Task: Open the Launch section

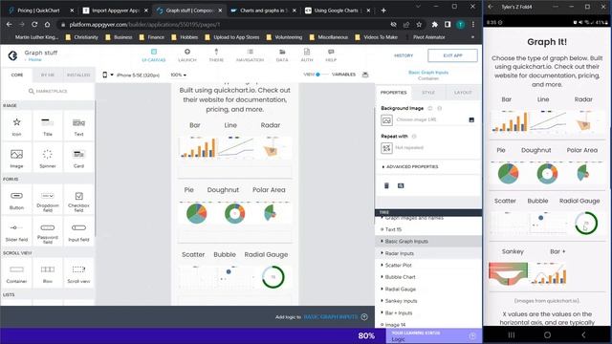Action: [187, 55]
